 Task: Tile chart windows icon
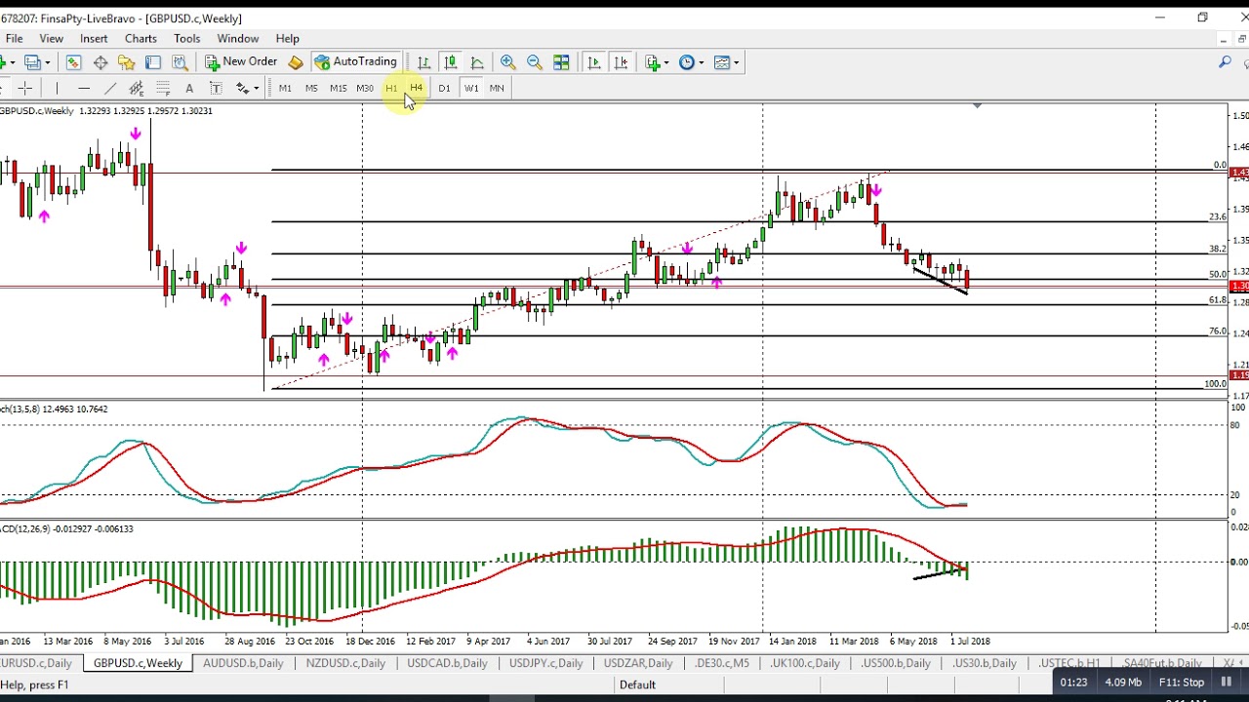[x=561, y=62]
